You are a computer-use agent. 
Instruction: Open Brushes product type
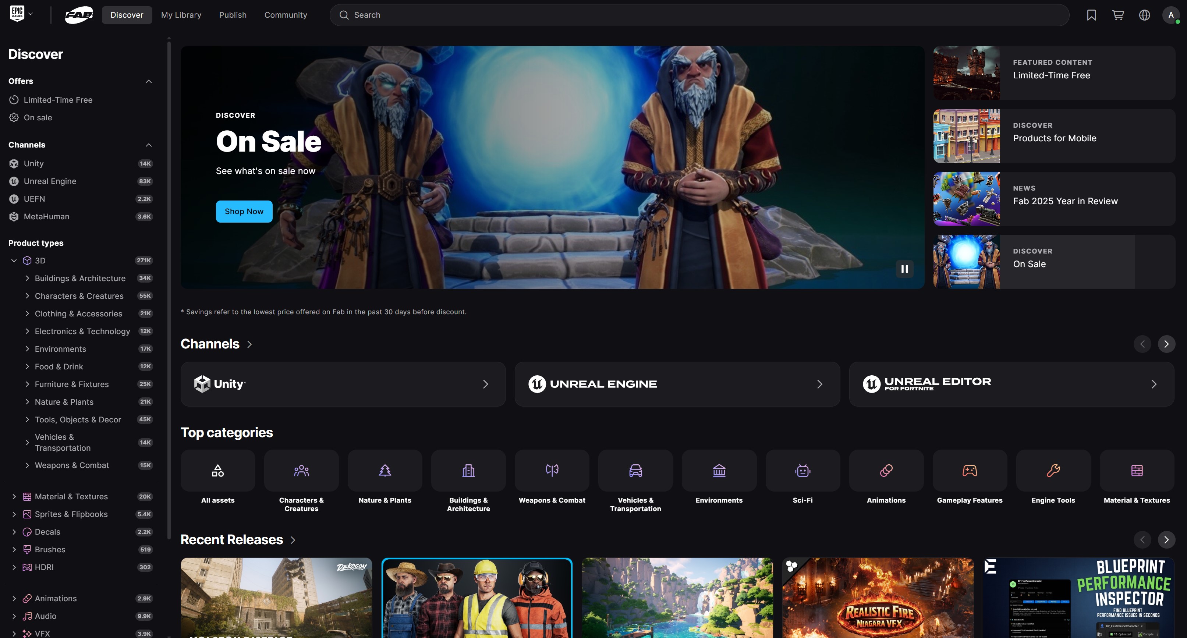coord(50,550)
